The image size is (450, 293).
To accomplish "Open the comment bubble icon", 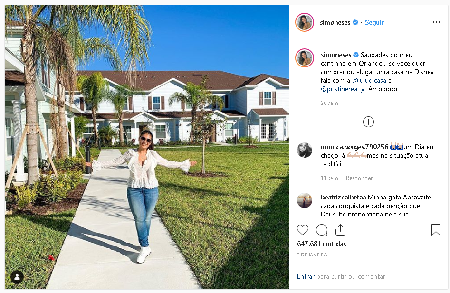I will point(322,230).
